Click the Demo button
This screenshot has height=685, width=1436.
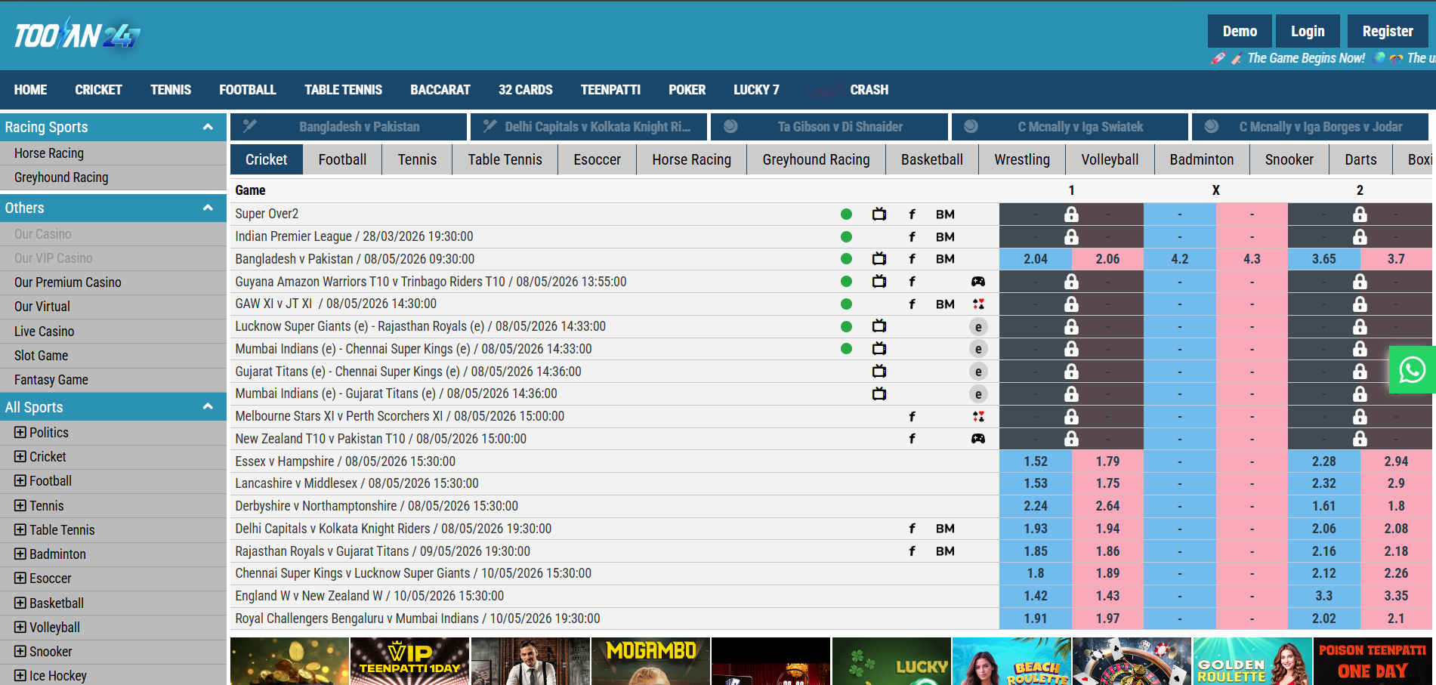[x=1240, y=31]
